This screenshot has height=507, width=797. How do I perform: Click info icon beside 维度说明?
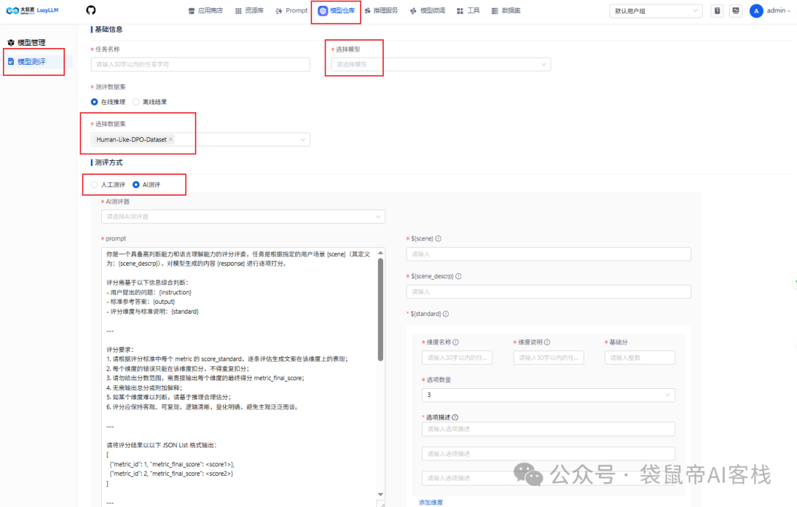tap(548, 342)
